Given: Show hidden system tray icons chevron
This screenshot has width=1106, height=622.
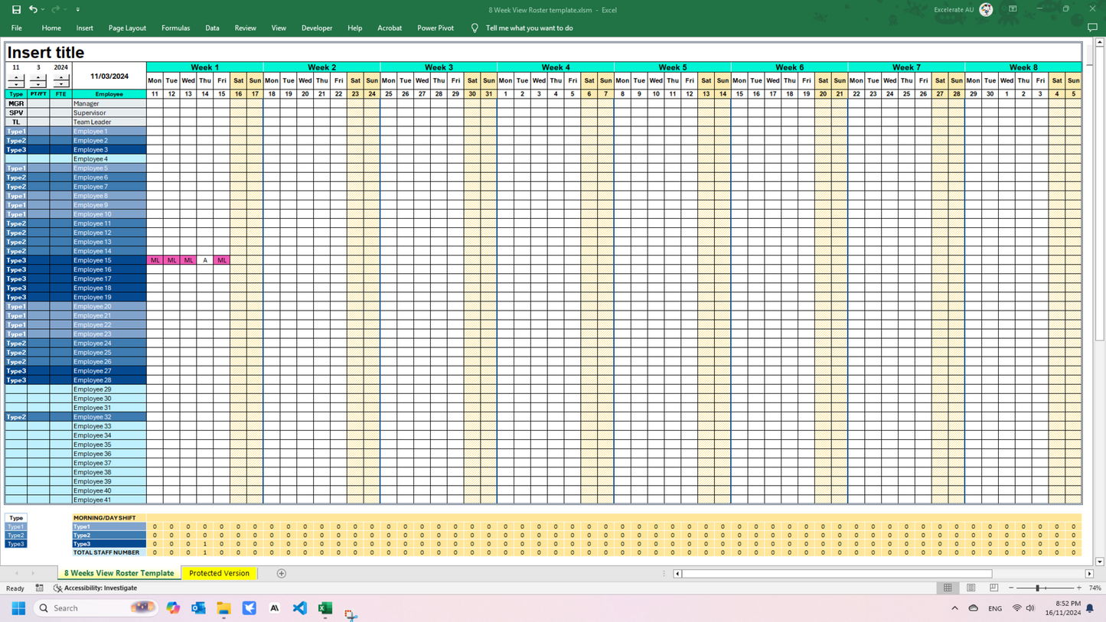Looking at the screenshot, I should pyautogui.click(x=954, y=608).
